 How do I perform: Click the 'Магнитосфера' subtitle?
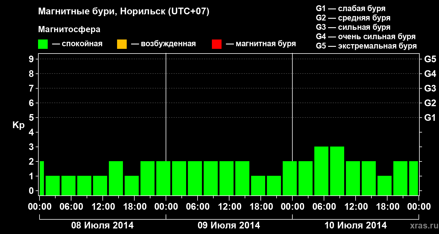point(69,30)
